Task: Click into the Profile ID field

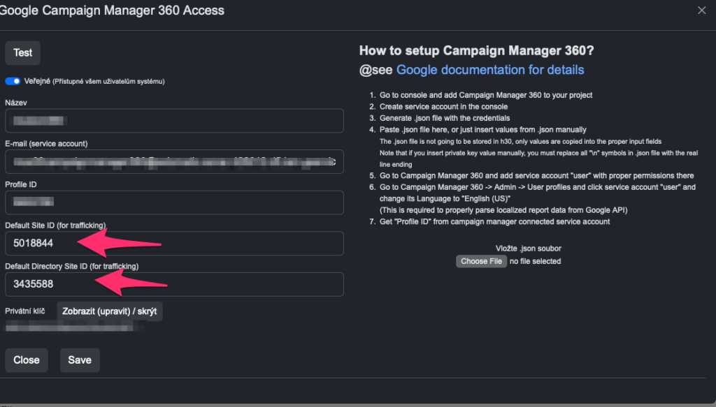Action: [174, 202]
